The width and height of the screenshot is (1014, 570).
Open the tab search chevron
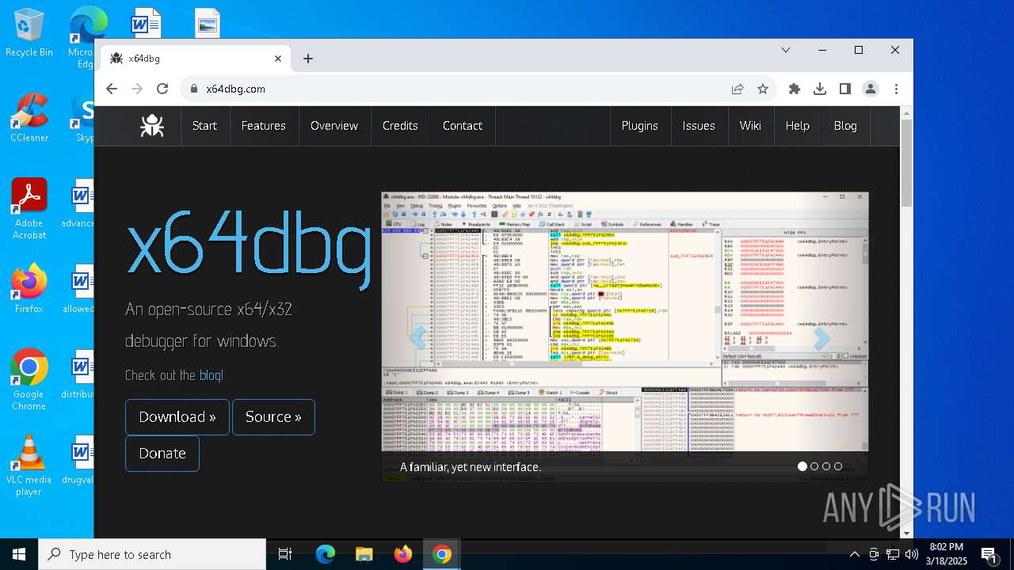(x=786, y=50)
